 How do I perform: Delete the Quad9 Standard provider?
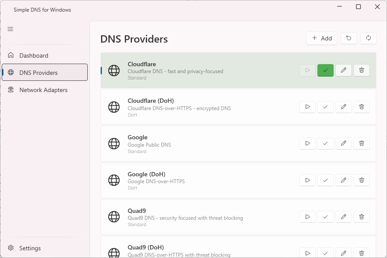[362, 217]
